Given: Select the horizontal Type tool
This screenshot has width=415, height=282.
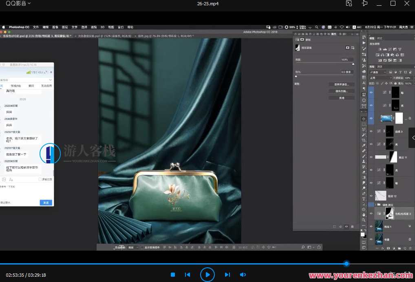Looking at the screenshot, I should coord(364,199).
